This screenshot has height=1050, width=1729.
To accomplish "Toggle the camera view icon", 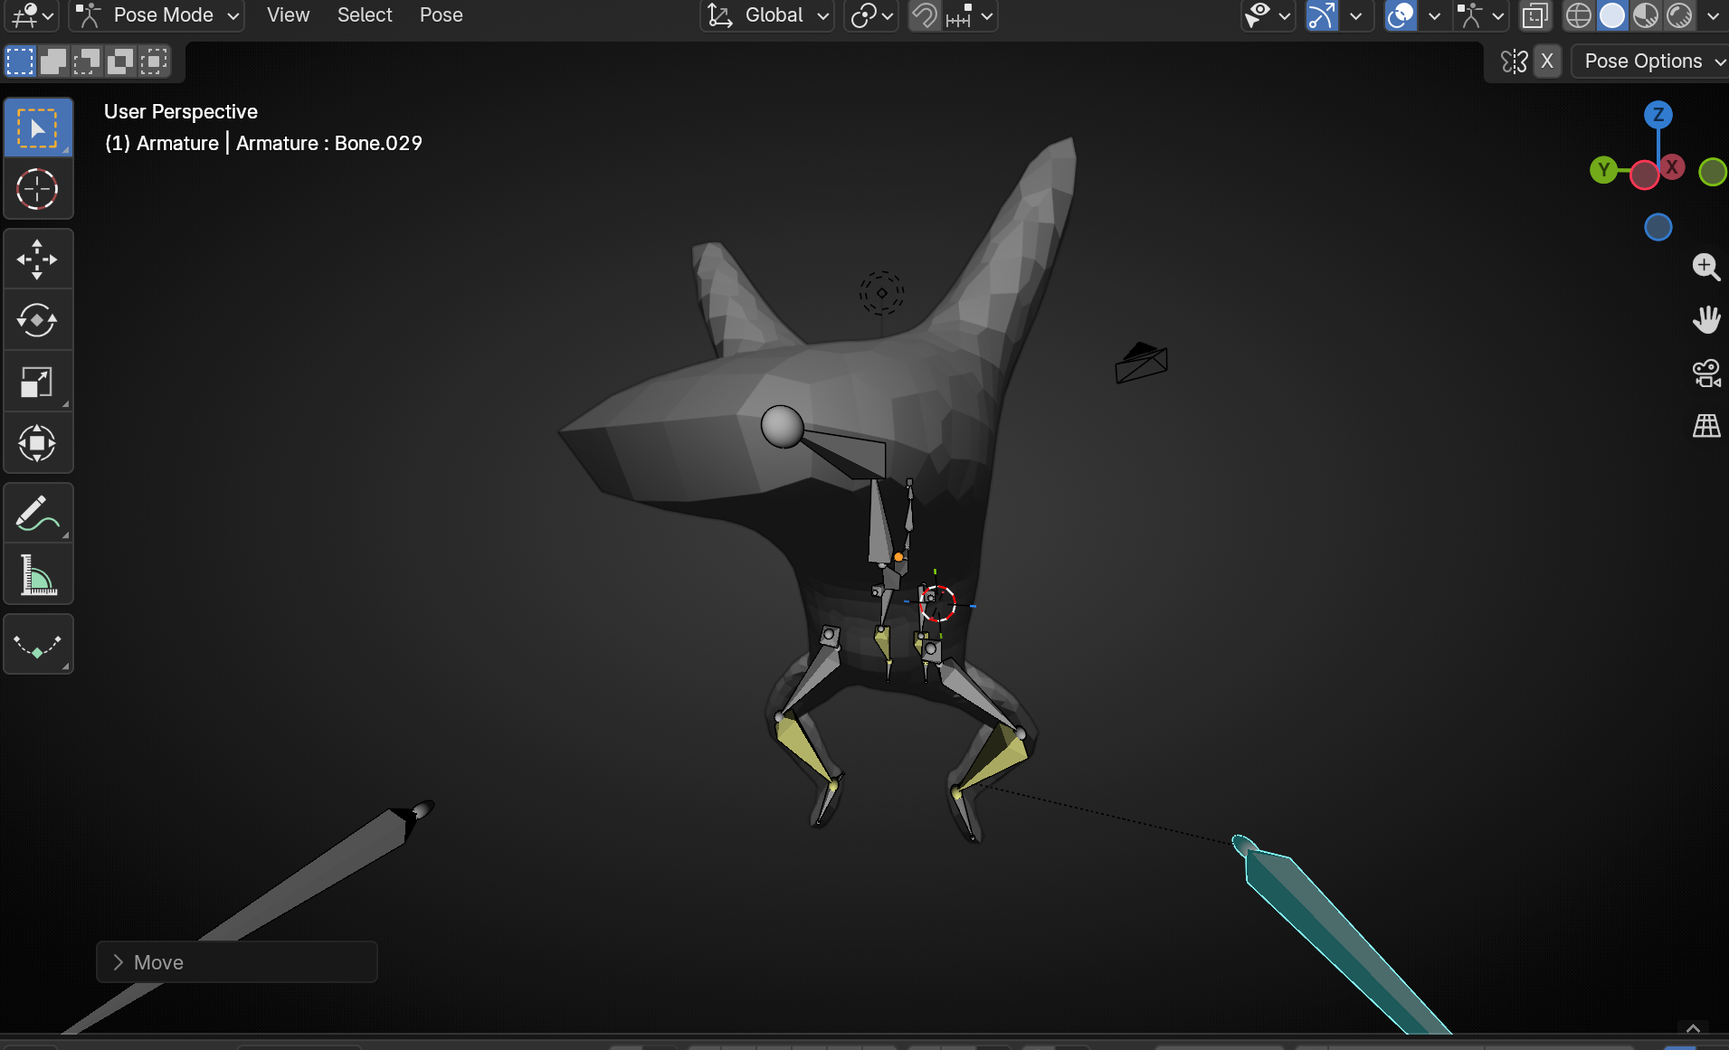I will [1706, 373].
